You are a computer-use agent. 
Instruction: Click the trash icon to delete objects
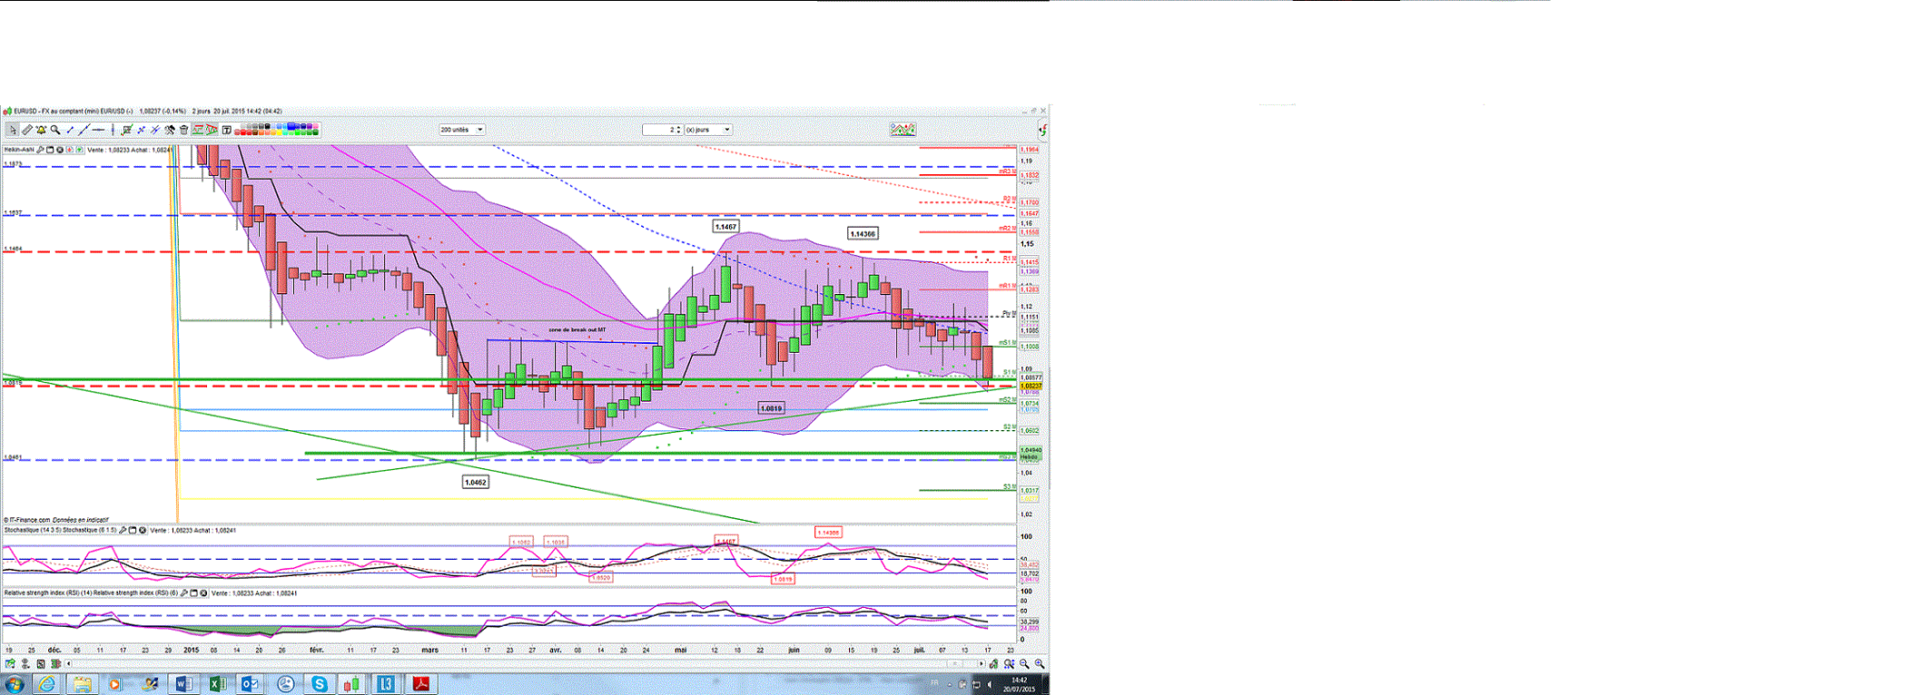click(x=183, y=130)
